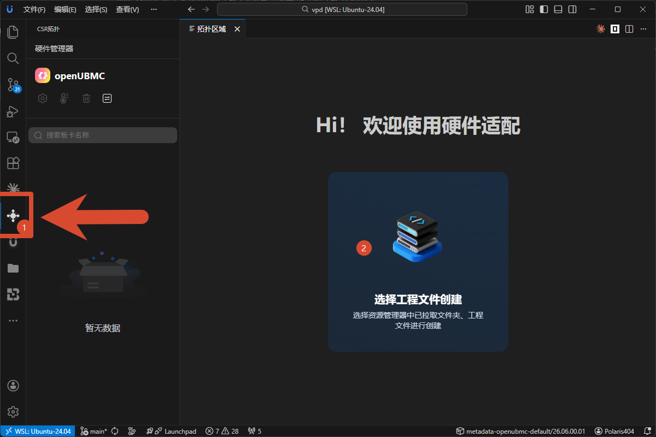The width and height of the screenshot is (656, 437).
Task: Click the Hi! 欢迎使用硬件适配 heading
Action: 418,126
